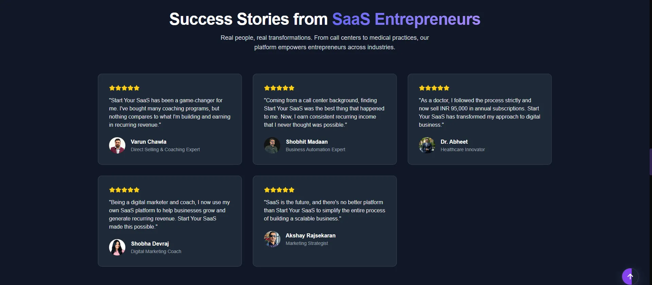Viewport: 652px width, 285px height.
Task: Click the call center background testimonial text
Action: click(x=324, y=112)
